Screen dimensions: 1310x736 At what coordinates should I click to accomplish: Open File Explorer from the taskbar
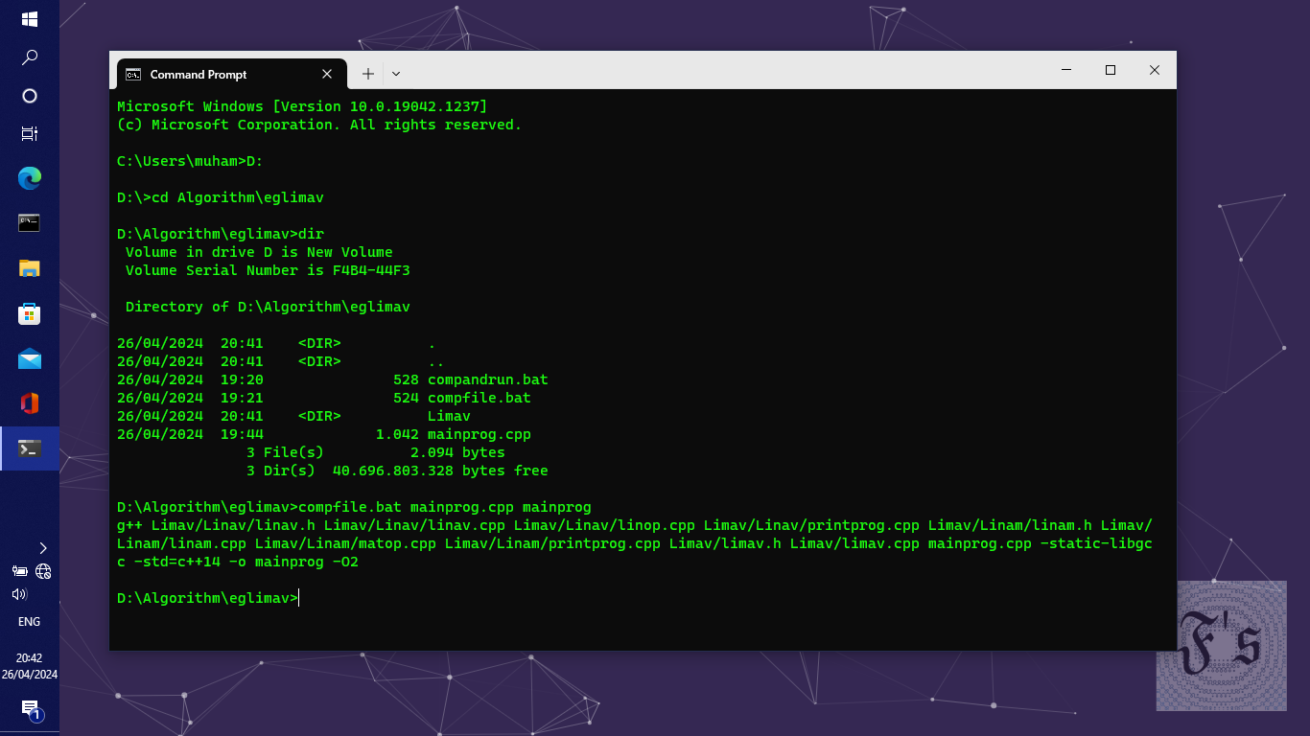coord(29,267)
